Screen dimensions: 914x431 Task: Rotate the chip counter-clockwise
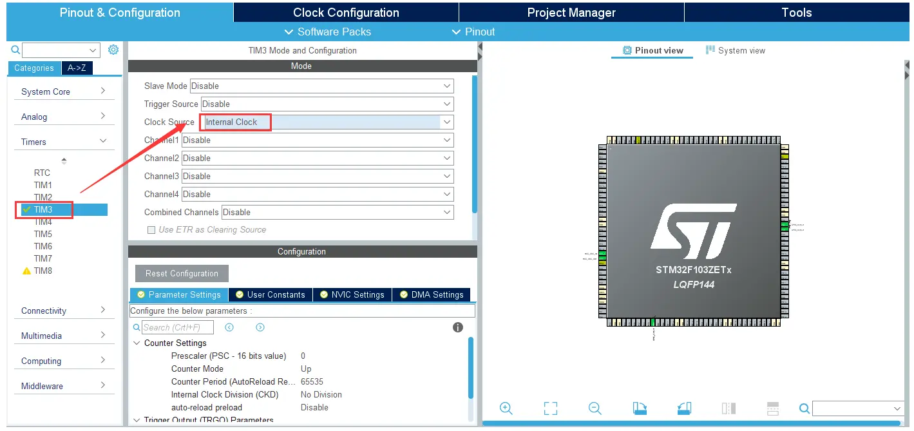click(x=684, y=408)
